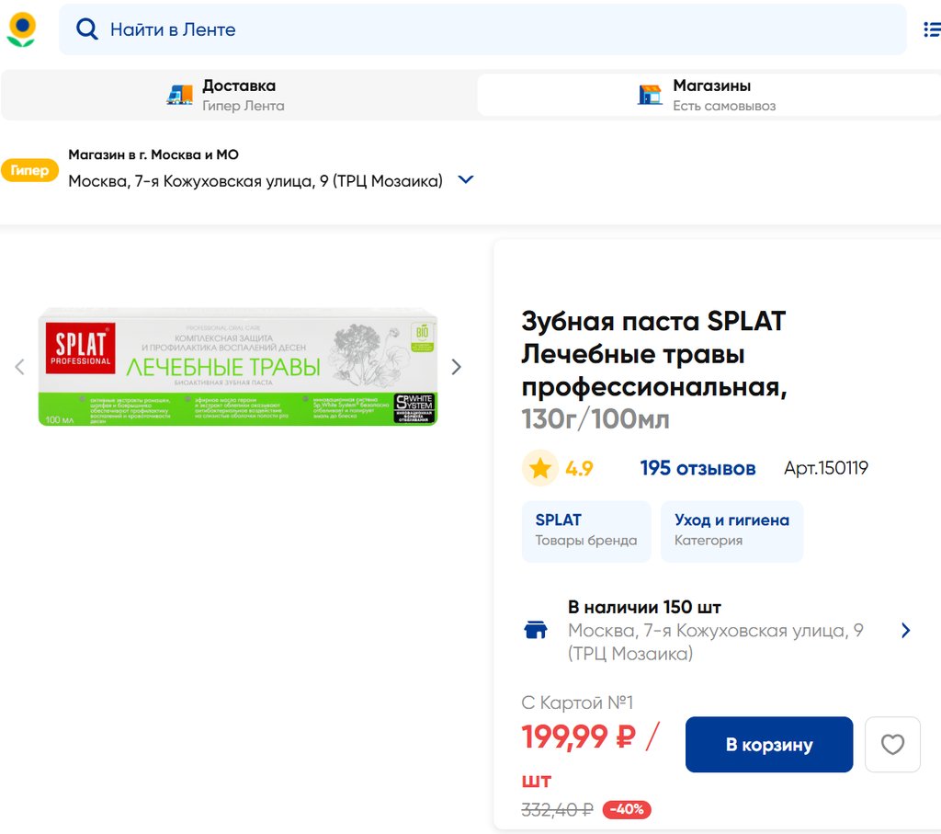Show previous product image
Image resolution: width=941 pixels, height=834 pixels.
pyautogui.click(x=20, y=367)
